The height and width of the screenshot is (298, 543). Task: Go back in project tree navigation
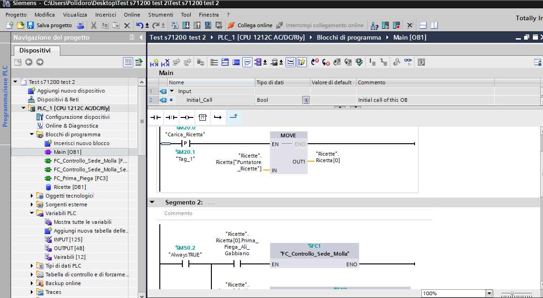[29, 62]
